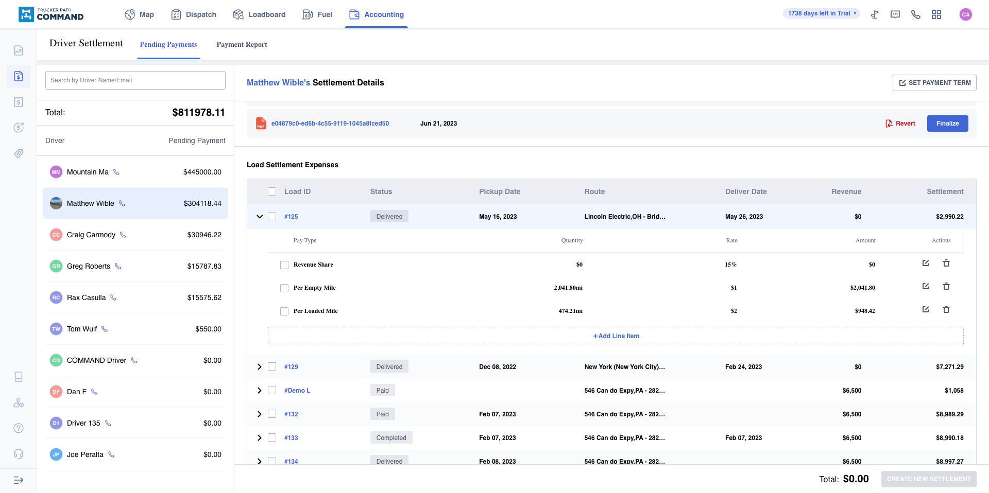Tick the Per Loaded Mile checkbox

(x=284, y=311)
